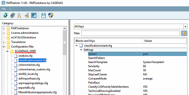Open the keys rights management icon
Viewport: 189px width, 95px height.
[x=27, y=15]
